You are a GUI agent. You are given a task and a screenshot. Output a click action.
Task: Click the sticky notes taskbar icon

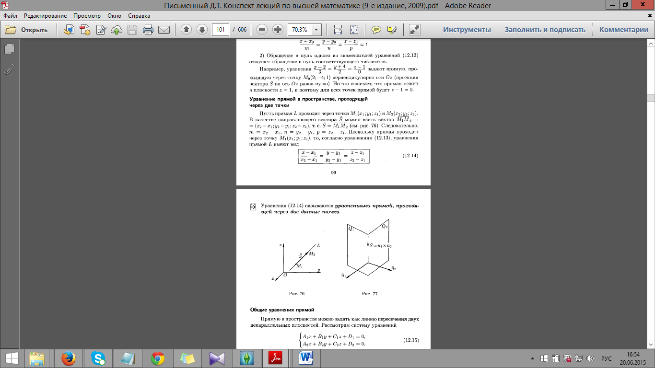[187, 358]
